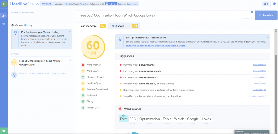
Task: Click the headline text input field
Action: (165, 15)
